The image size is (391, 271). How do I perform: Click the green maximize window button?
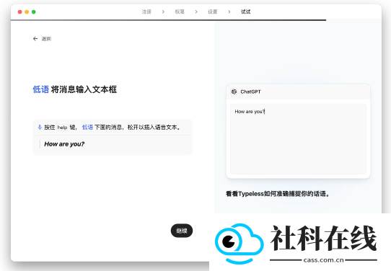point(34,12)
